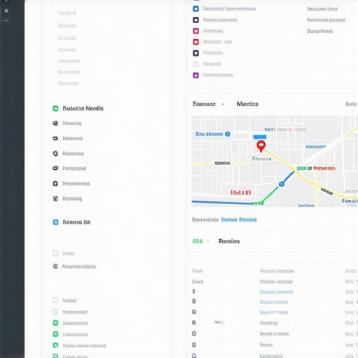Toggle the dark checkbox directly below the blue one

pos(196,20)
